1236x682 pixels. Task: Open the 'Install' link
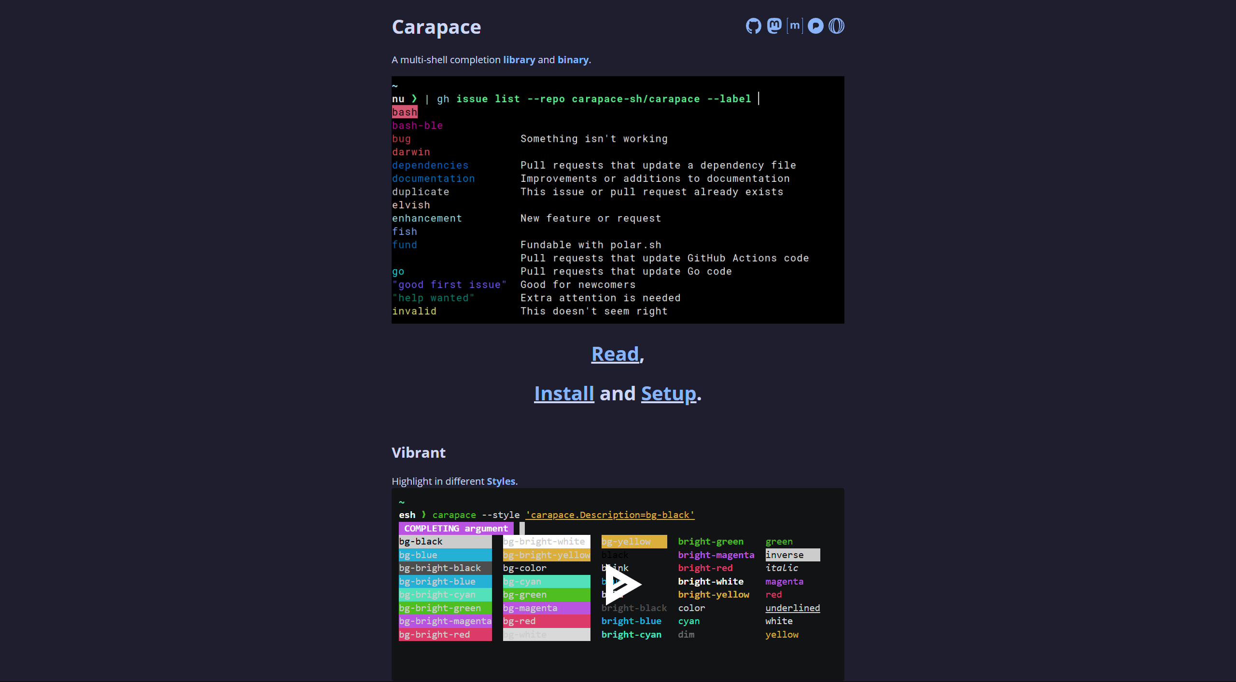[x=564, y=394]
